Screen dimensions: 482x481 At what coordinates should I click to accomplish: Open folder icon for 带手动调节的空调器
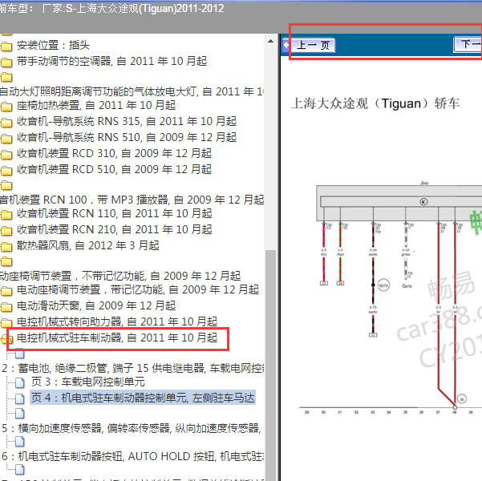(x=6, y=62)
